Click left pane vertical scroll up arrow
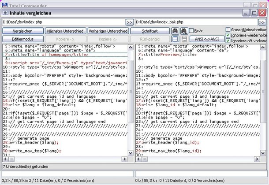269x185 pixels. click(131, 47)
